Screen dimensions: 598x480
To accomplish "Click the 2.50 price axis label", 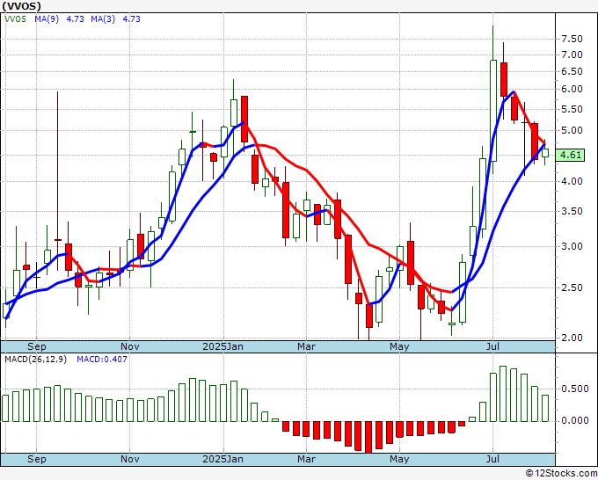I will (x=572, y=287).
